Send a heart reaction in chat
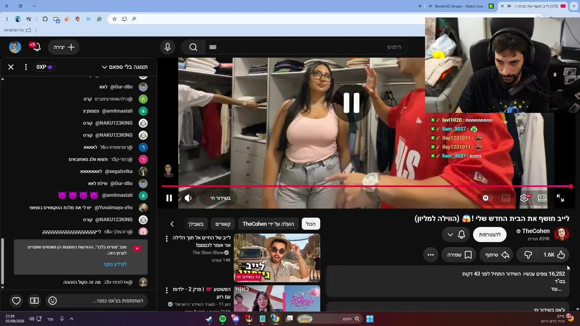 tap(16, 301)
